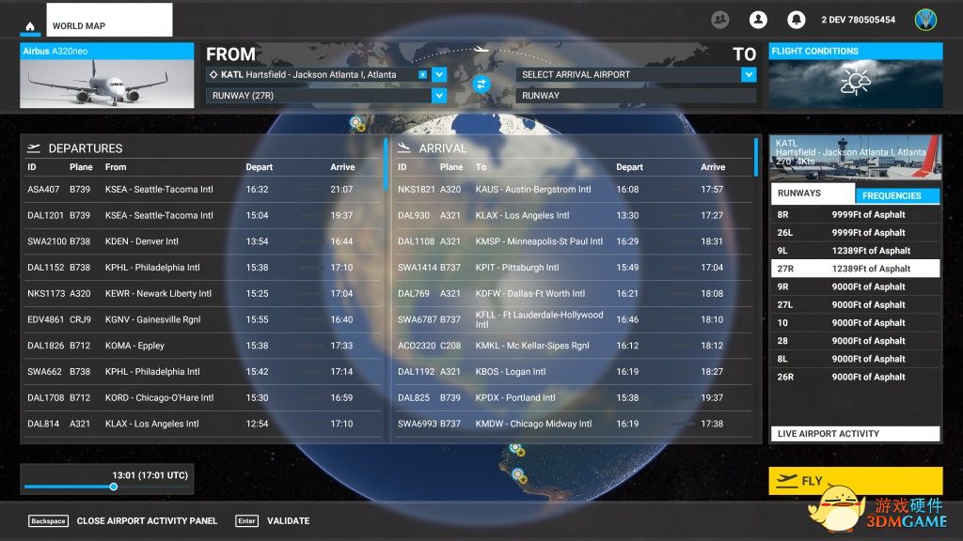Click the player avatar emblem
963x541 pixels.
(x=925, y=20)
